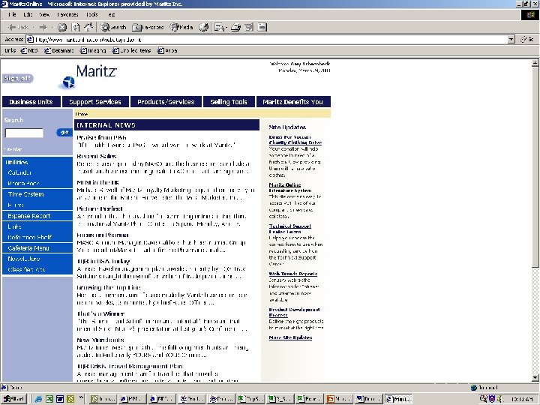Open the Selling Tools navigation tab
Image resolution: width=540 pixels, height=405 pixels.
click(229, 102)
